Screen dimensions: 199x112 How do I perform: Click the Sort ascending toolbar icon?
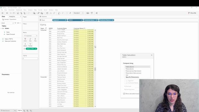pos(51,13)
